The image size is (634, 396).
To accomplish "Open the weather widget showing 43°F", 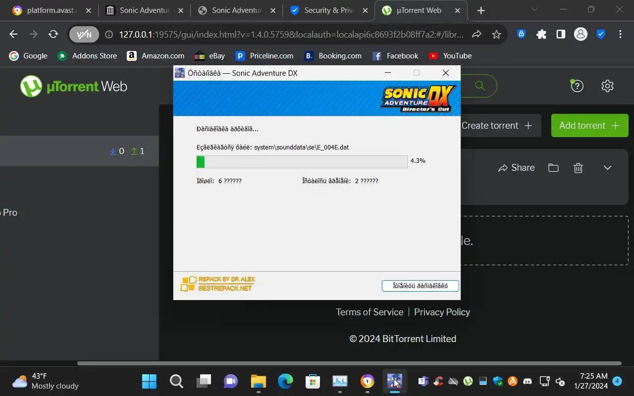I will [46, 381].
